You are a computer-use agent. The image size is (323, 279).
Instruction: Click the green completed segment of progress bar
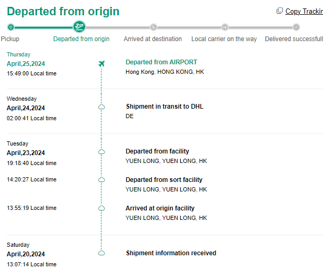[x=43, y=27]
